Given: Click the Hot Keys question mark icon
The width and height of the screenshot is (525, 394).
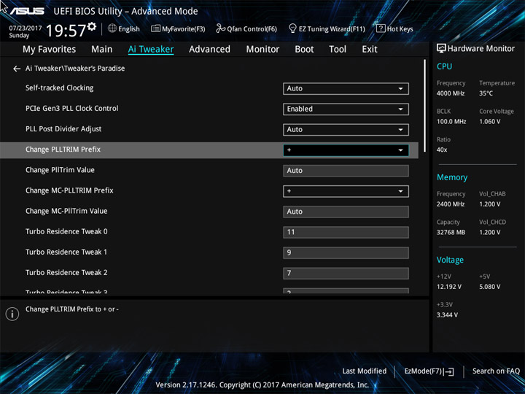Looking at the screenshot, I should [x=381, y=28].
